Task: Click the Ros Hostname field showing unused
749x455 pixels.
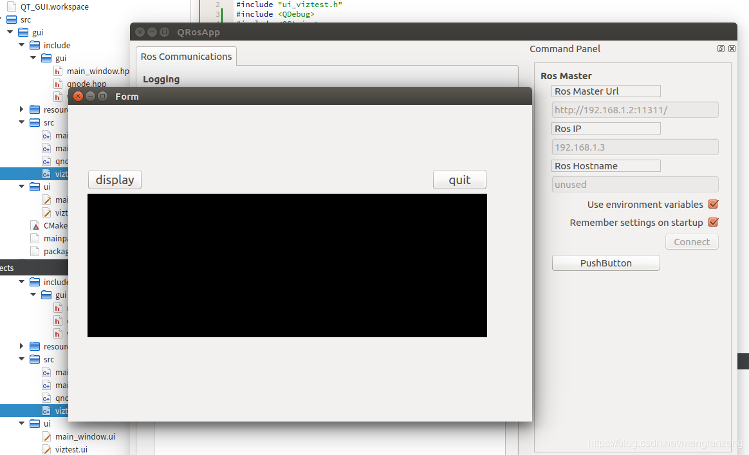Action: point(635,185)
